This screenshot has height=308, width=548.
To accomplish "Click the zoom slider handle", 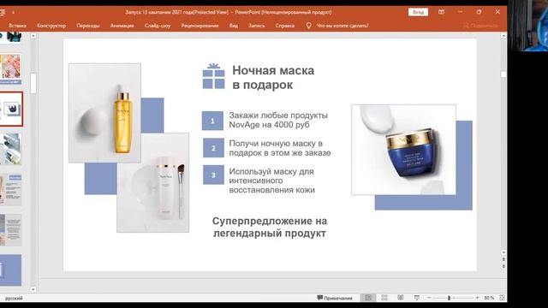I will 449,298.
